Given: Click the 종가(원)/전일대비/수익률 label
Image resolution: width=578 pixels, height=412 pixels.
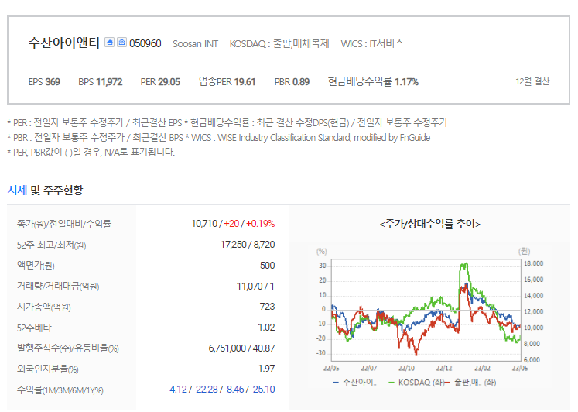Looking at the screenshot, I should (63, 224).
